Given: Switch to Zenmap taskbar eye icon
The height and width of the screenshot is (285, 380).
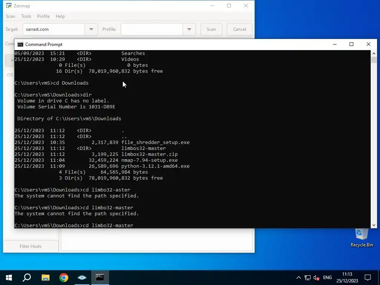Looking at the screenshot, I should (x=82, y=278).
